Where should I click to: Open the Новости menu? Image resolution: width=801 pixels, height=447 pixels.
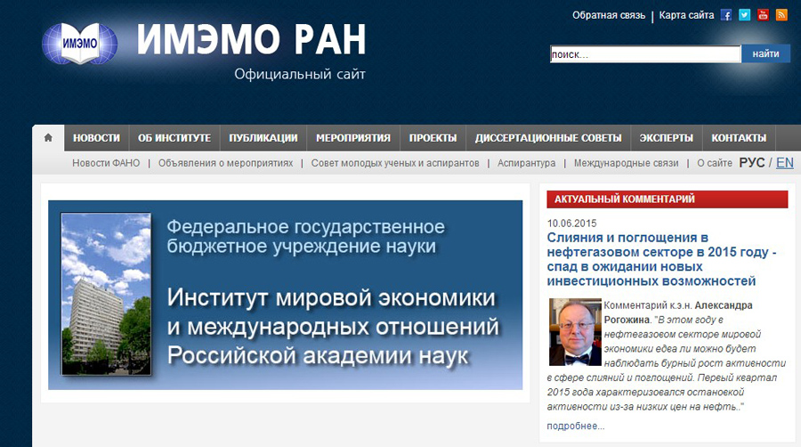click(x=96, y=138)
